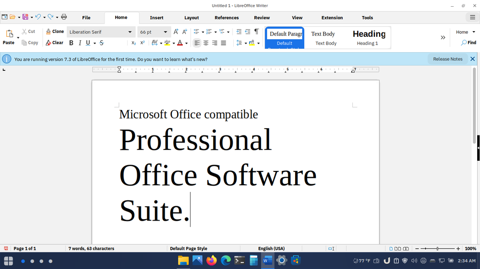
Task: Click the printer icon to print
Action: pos(64,17)
